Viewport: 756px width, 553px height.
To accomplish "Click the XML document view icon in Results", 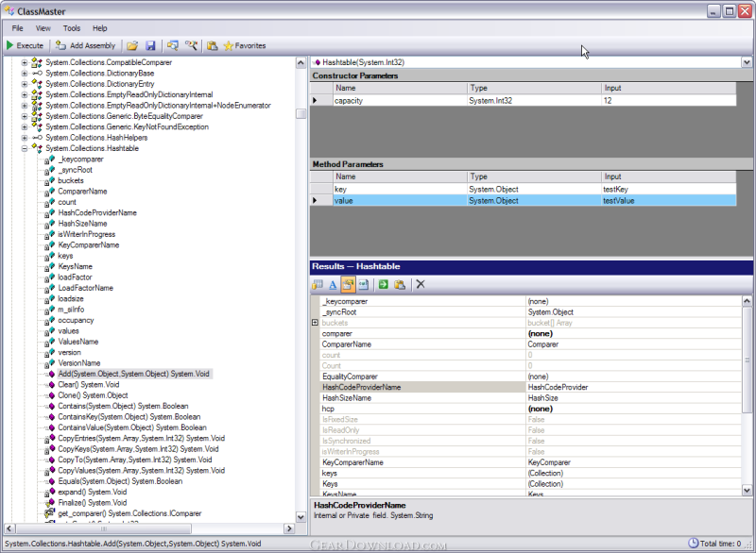I will tap(364, 284).
